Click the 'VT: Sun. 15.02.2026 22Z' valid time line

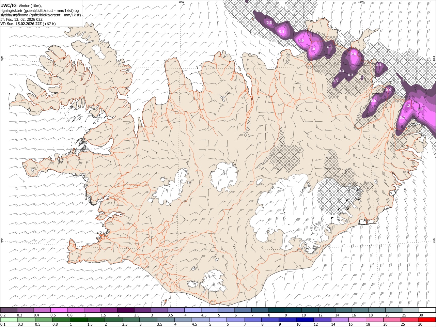tap(21, 24)
